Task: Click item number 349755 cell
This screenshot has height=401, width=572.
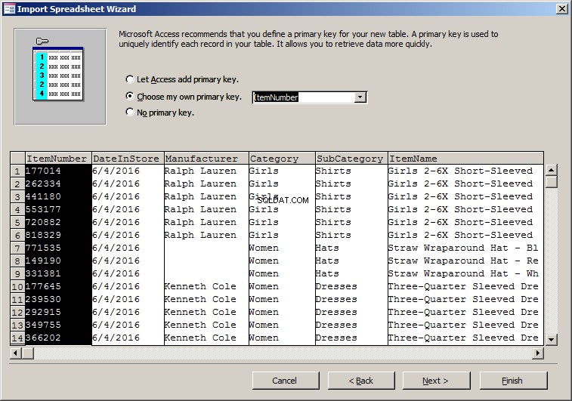Action: [58, 325]
